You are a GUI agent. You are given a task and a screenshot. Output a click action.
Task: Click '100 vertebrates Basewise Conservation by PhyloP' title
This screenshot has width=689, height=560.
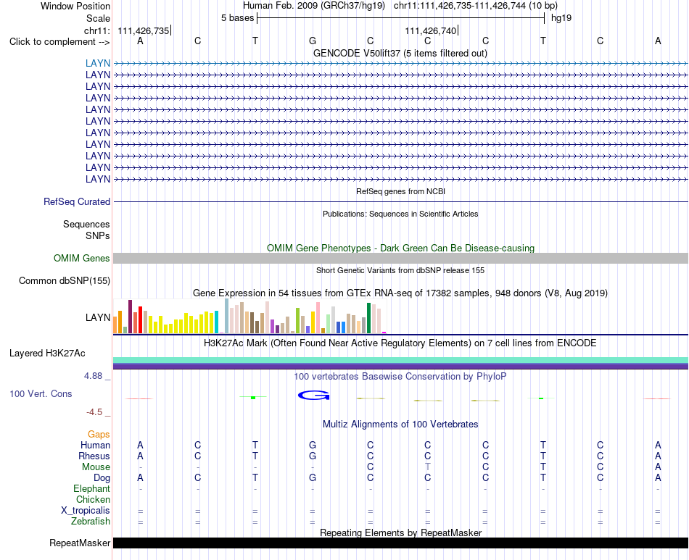[x=400, y=376]
